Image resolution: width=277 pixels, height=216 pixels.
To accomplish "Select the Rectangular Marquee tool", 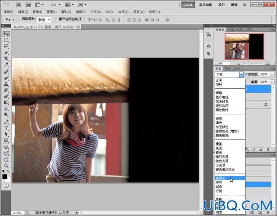I will pyautogui.click(x=6, y=40).
